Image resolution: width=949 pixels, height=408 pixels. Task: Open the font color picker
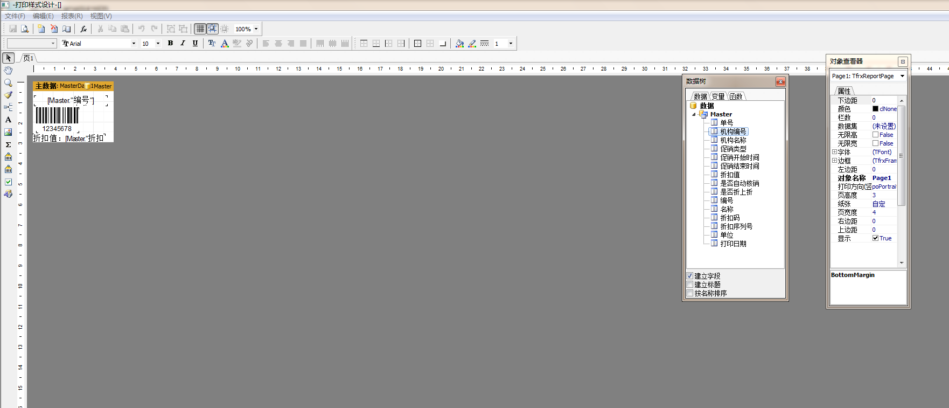[225, 44]
